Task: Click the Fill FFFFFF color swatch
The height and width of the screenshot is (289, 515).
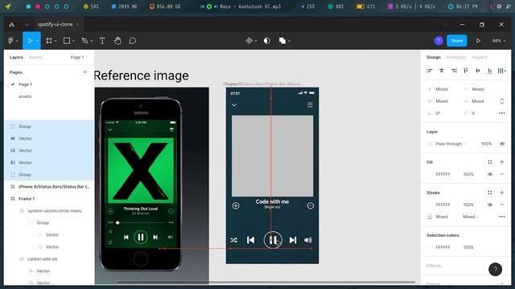Action: point(430,174)
